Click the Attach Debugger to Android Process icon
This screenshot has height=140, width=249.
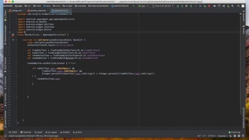(205, 6)
